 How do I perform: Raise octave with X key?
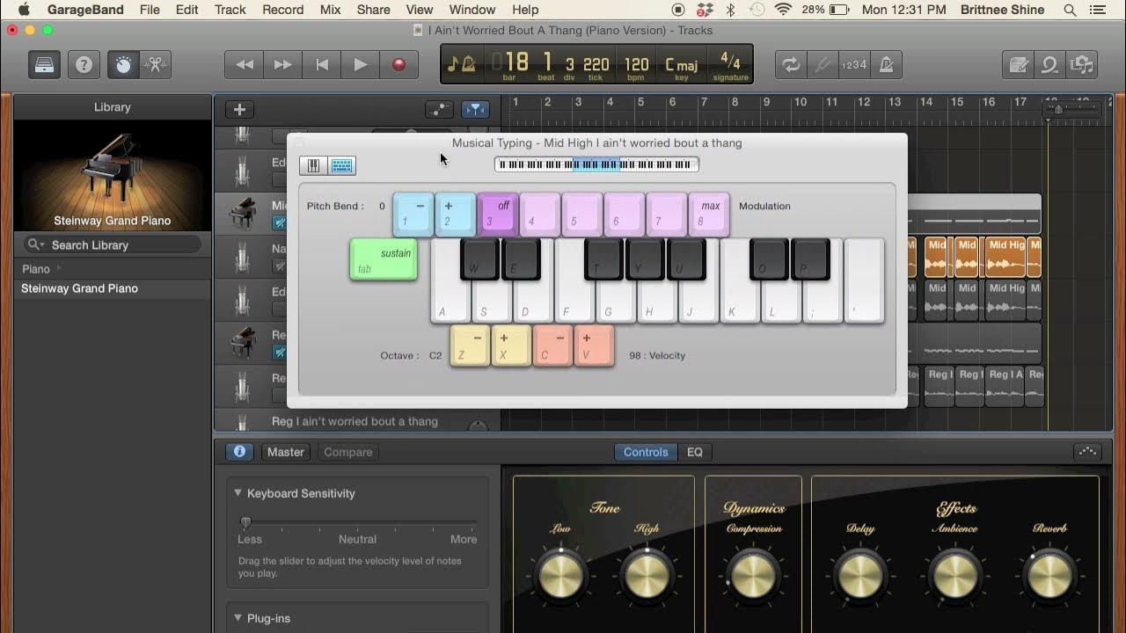511,346
